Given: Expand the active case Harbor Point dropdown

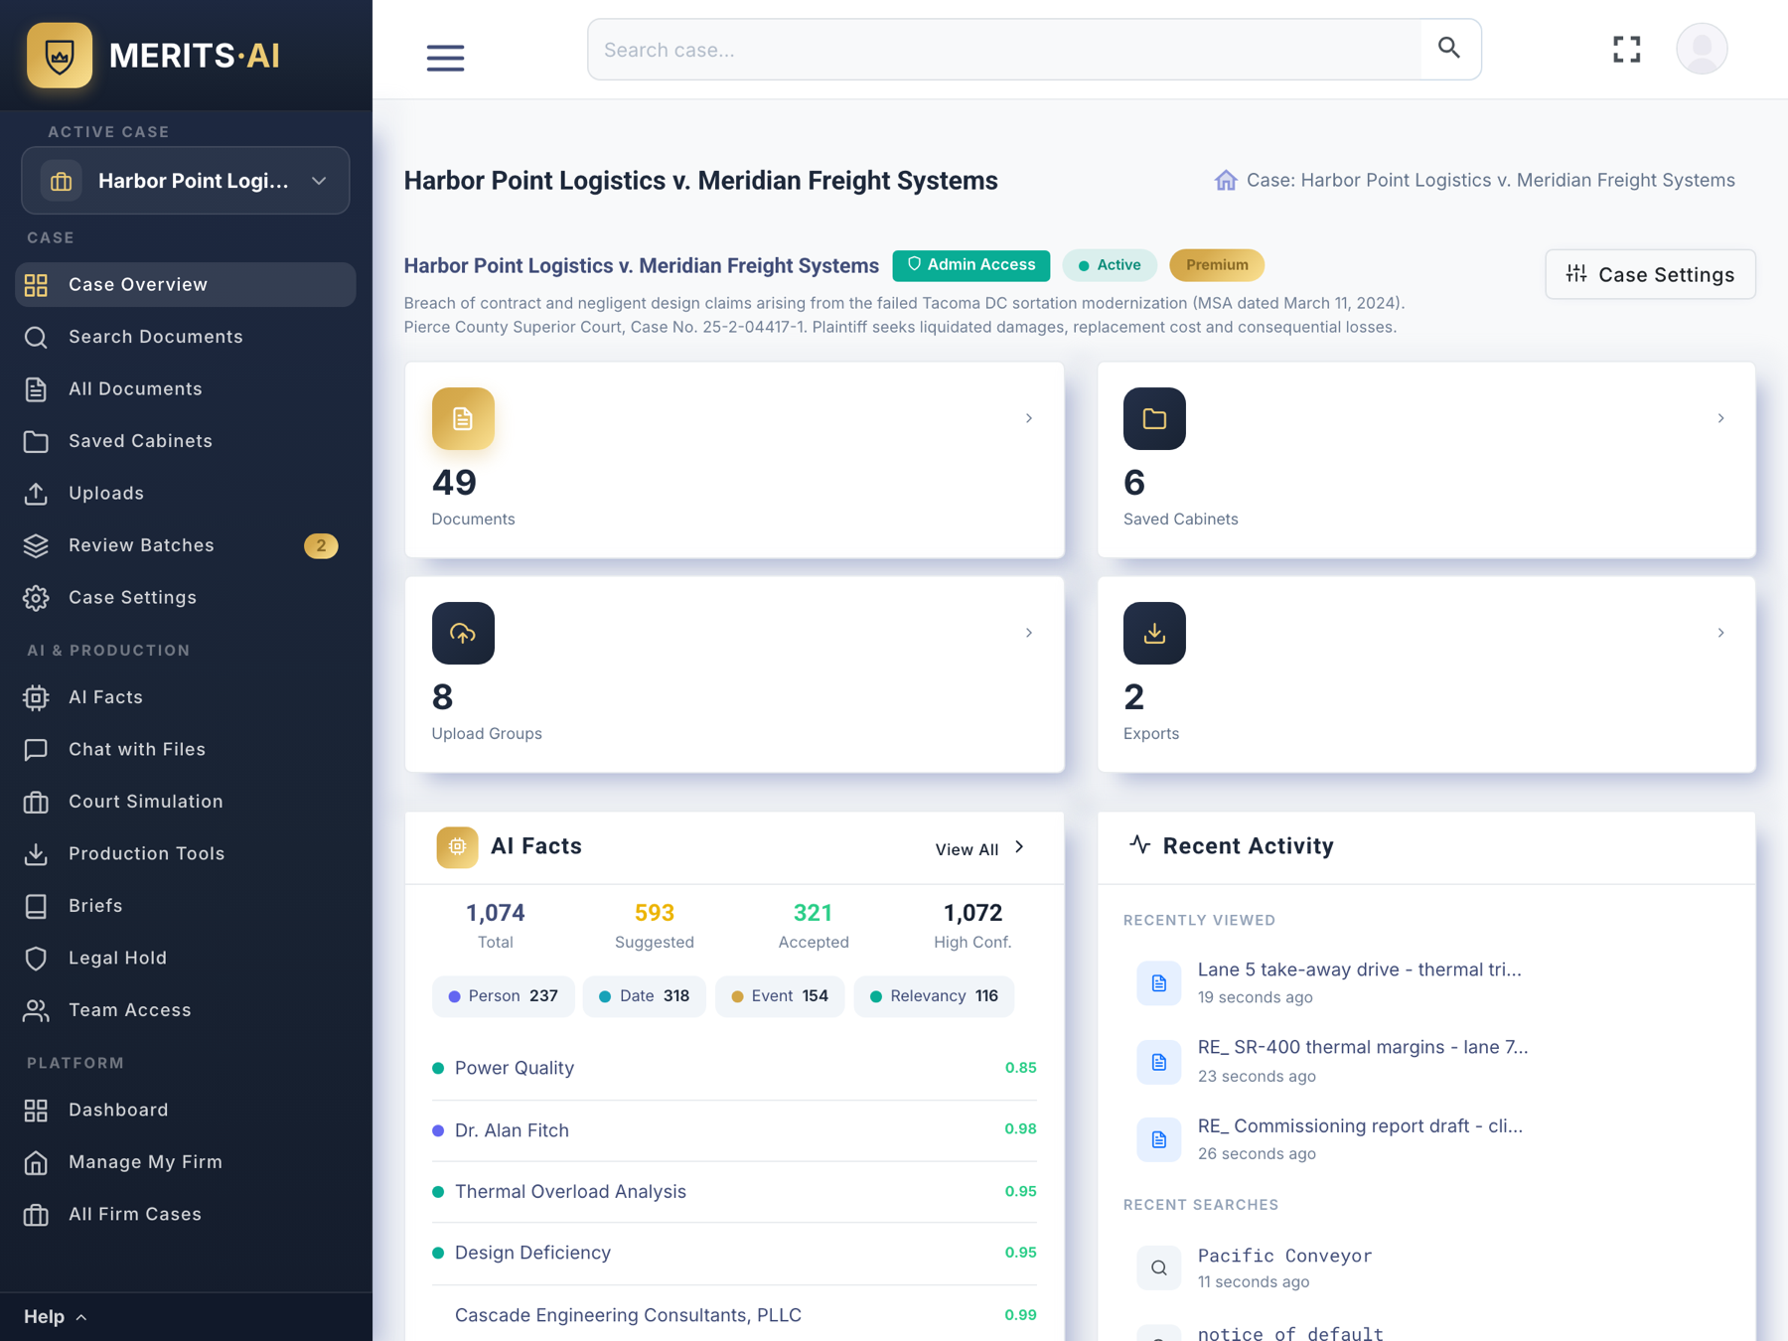Looking at the screenshot, I should [x=186, y=181].
